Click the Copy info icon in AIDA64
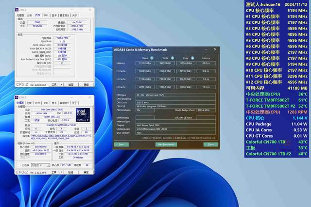 pyautogui.click(x=192, y=58)
